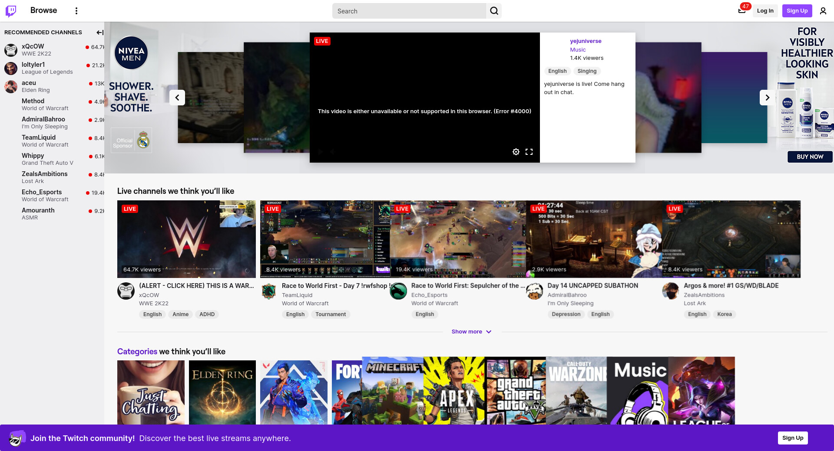Click BUY NOW on Nivea ad
834x451 pixels.
(810, 157)
